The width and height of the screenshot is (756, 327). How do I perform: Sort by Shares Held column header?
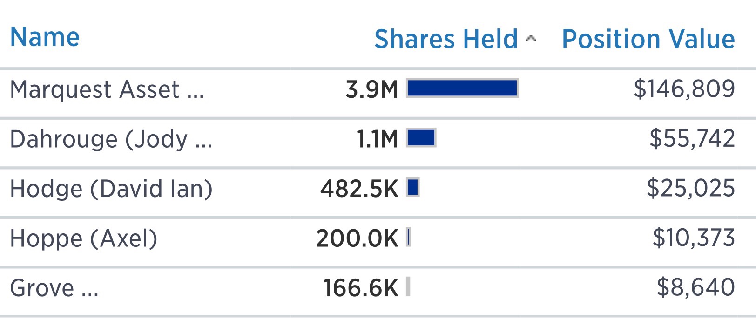click(445, 39)
